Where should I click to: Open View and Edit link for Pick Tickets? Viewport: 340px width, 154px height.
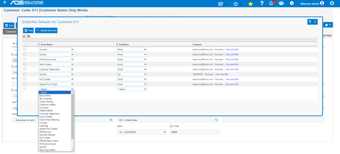pos(232,79)
